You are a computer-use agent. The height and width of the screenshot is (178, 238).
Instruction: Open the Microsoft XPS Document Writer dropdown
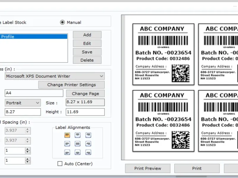coord(55,76)
